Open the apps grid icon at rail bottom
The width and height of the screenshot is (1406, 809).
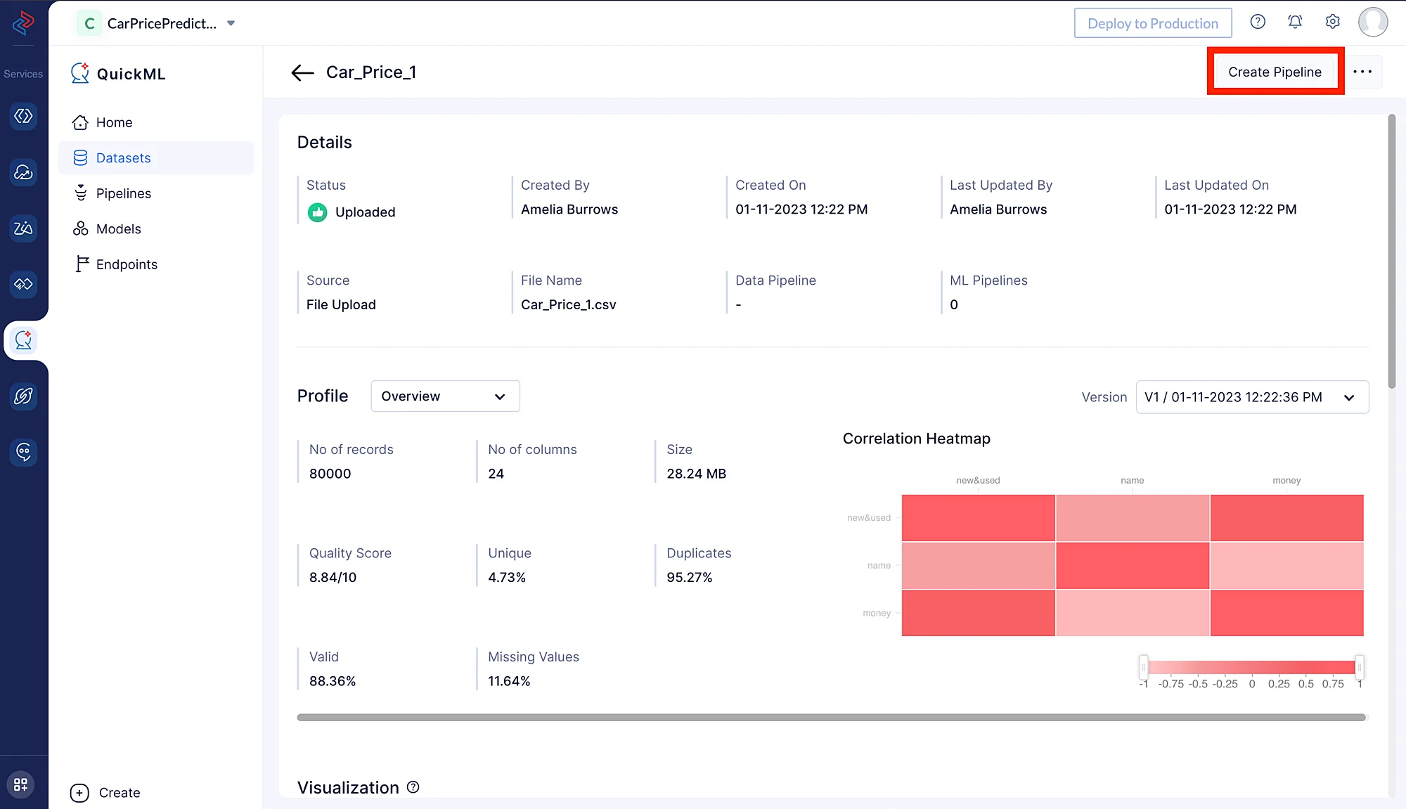pos(20,784)
